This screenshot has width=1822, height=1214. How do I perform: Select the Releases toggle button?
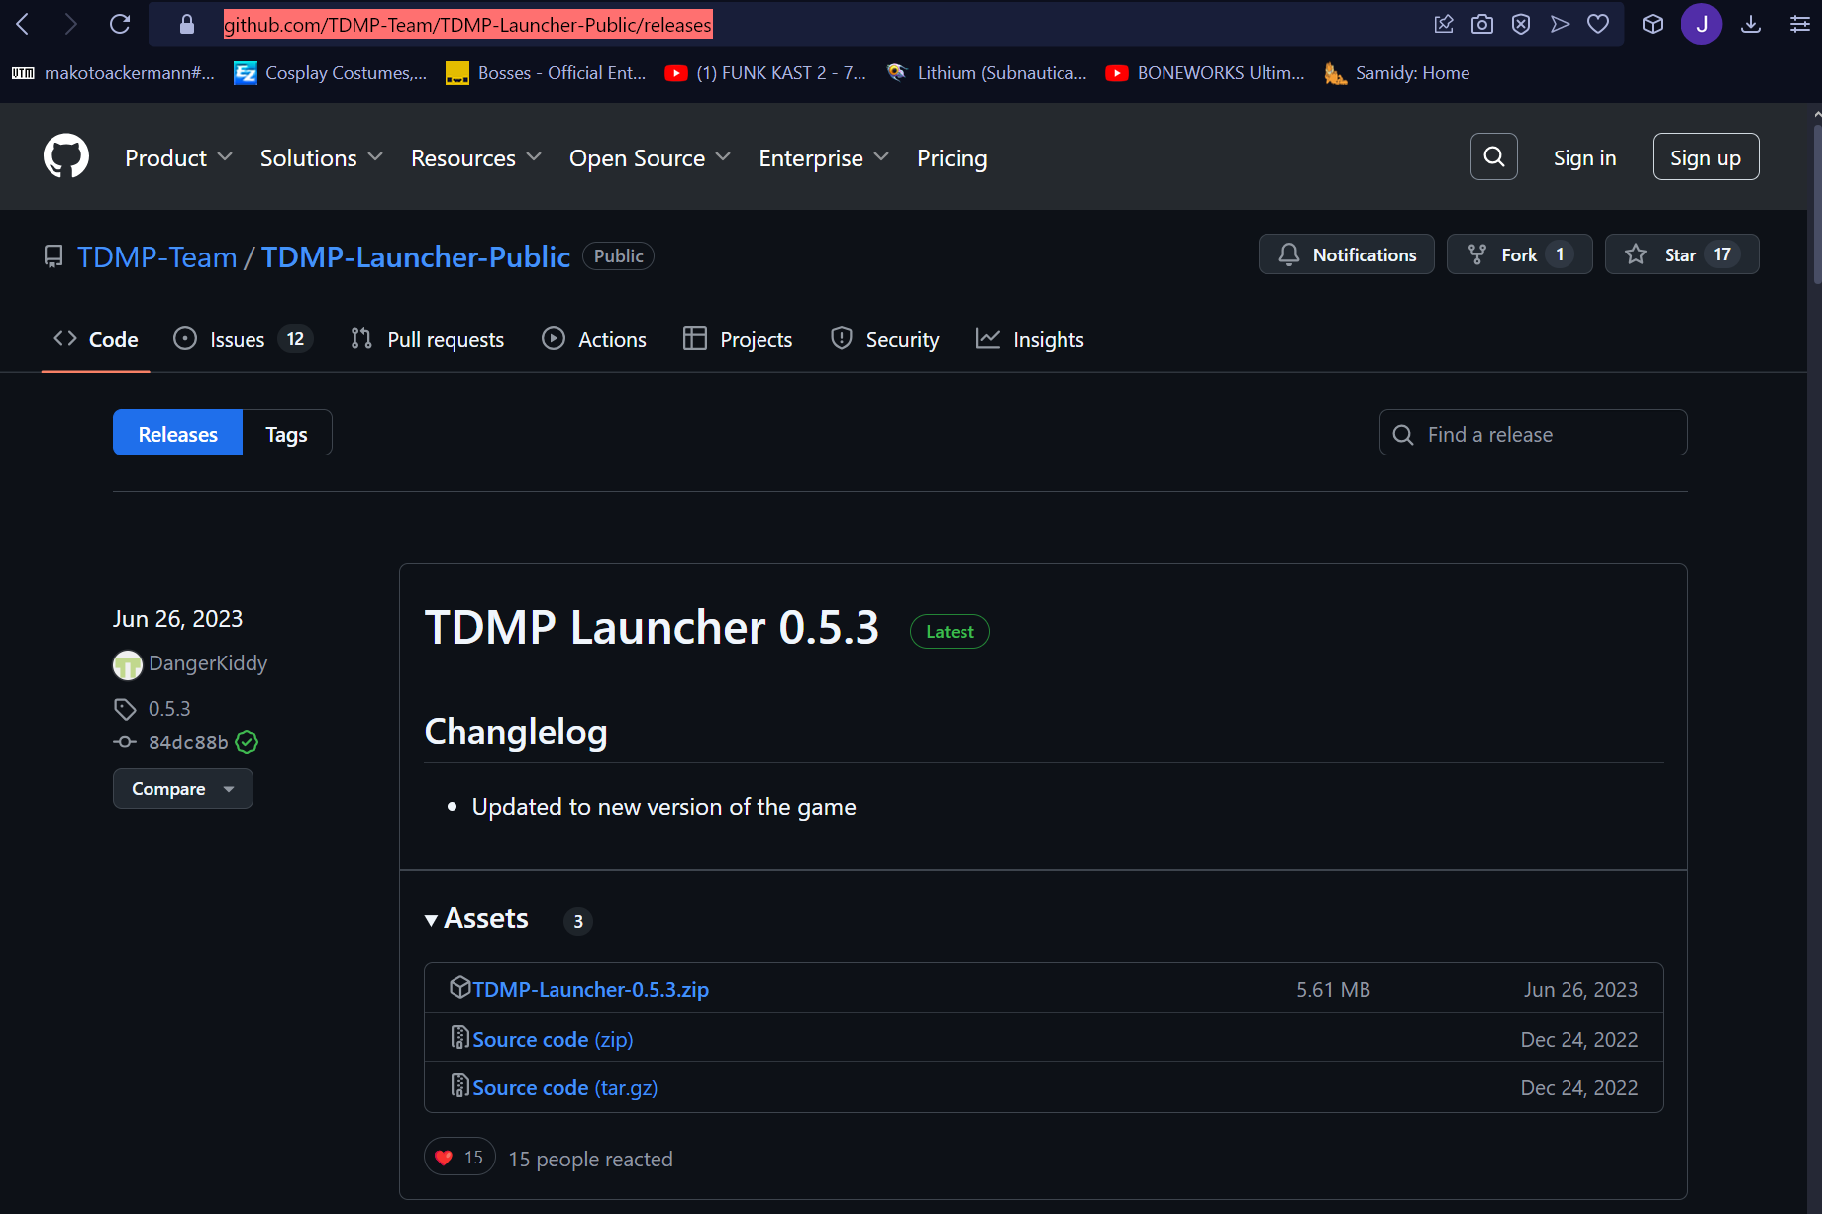pos(178,433)
